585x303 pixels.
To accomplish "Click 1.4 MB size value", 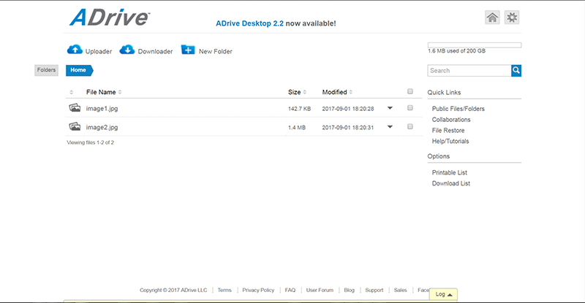I will [297, 128].
